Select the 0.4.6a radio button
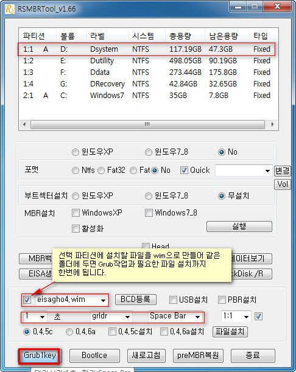Viewport: 296px width, 372px height. click(69, 332)
